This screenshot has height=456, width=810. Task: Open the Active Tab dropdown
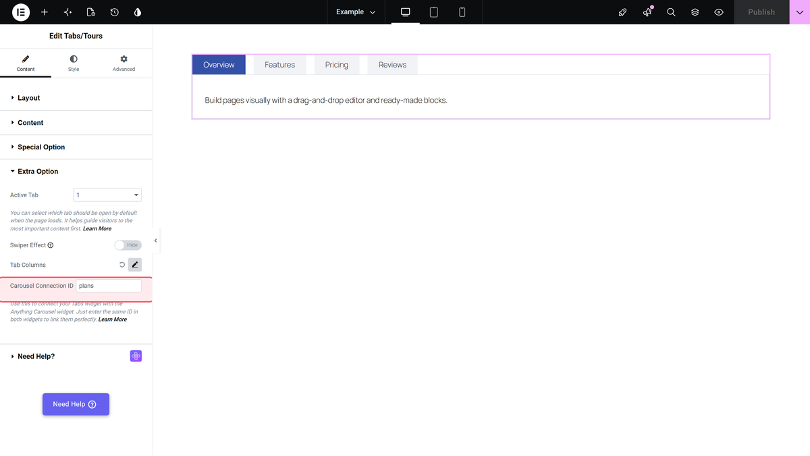point(108,195)
